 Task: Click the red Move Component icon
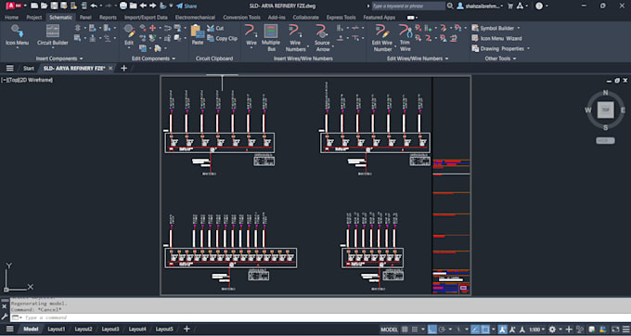click(152, 28)
